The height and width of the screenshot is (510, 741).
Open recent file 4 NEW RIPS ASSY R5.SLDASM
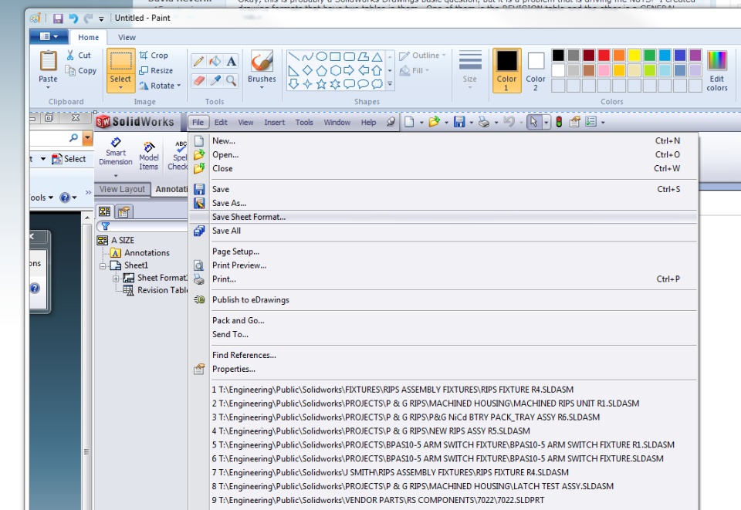[x=443, y=431]
